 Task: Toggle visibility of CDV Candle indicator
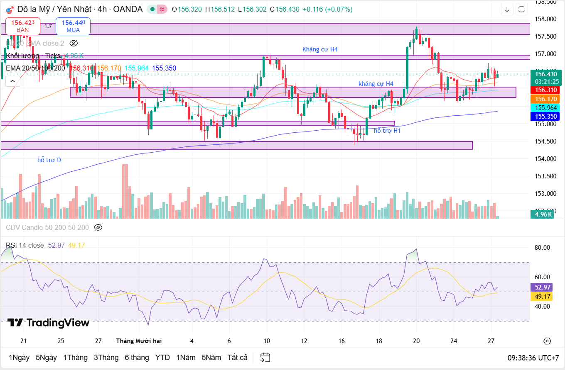tap(98, 227)
